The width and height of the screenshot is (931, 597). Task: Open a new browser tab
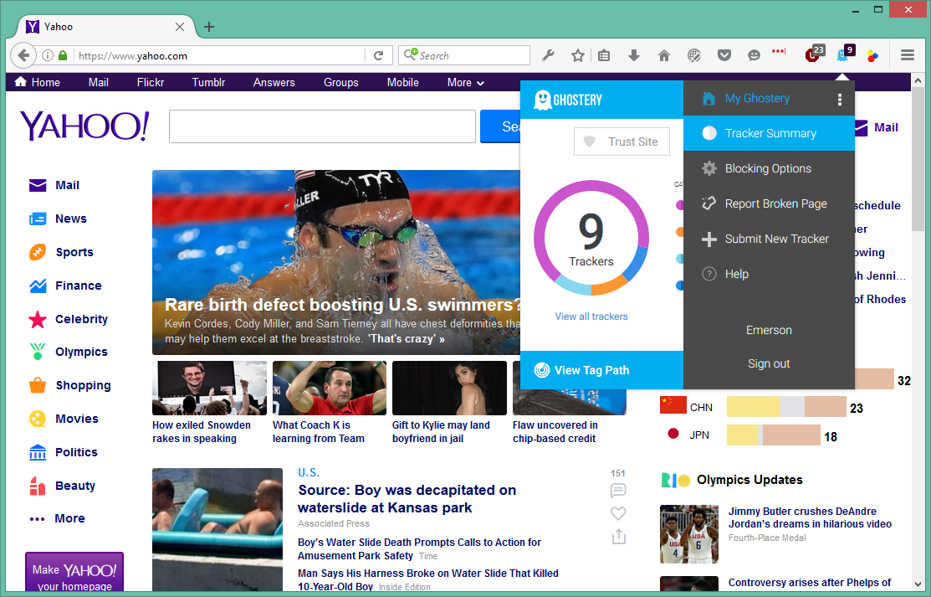click(209, 27)
